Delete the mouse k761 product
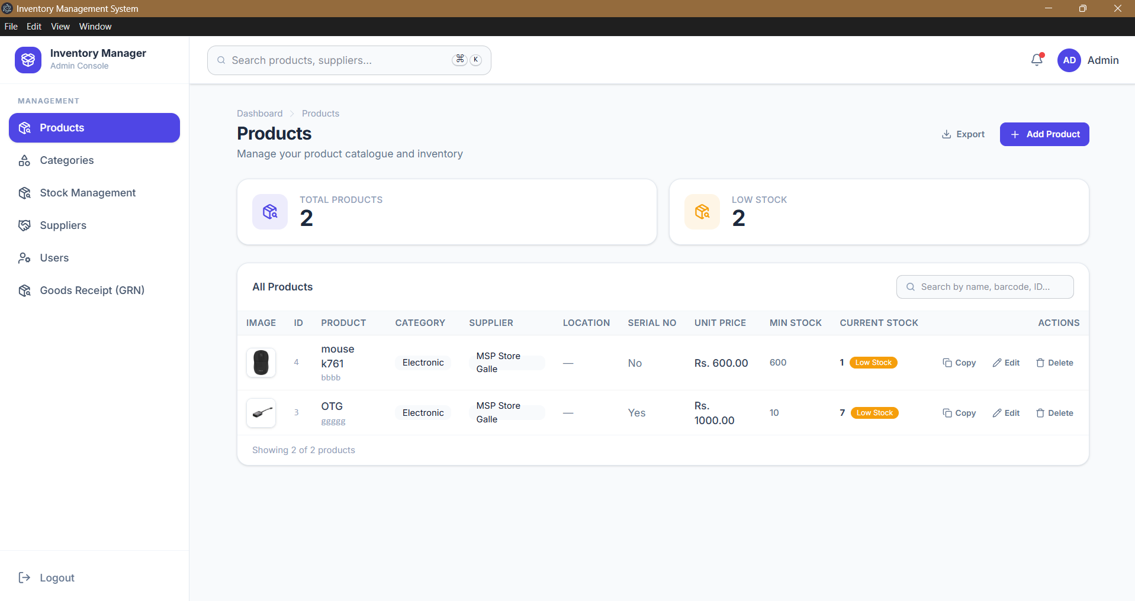Screen dimensions: 1135x601 [x=1054, y=363]
